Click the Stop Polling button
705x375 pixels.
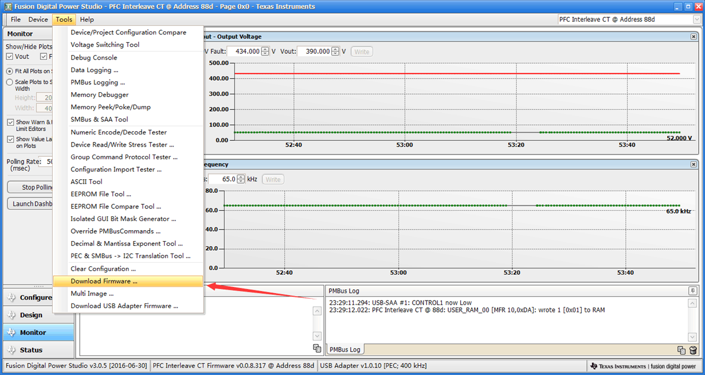click(30, 187)
